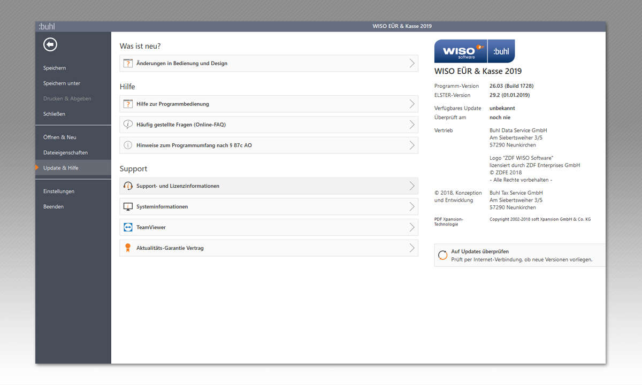This screenshot has width=642, height=385.
Task: Open Aktualitäts-Garantie Vertrag
Action: [x=269, y=248]
